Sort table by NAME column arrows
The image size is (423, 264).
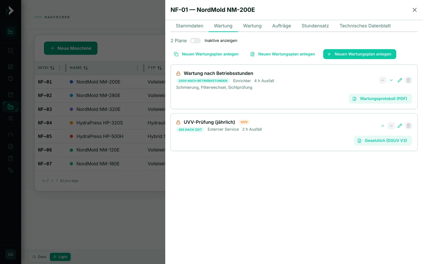pos(86,68)
